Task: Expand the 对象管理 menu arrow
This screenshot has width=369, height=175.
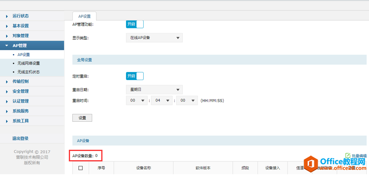Action: 7,36
